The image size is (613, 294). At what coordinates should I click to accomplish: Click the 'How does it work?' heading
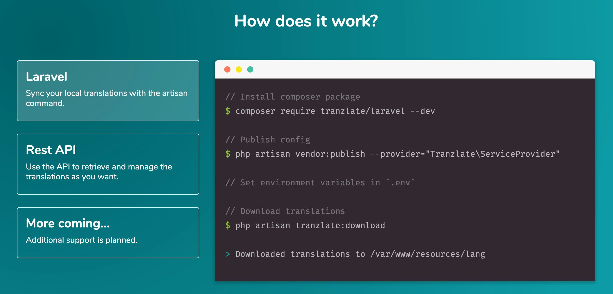[x=306, y=21]
